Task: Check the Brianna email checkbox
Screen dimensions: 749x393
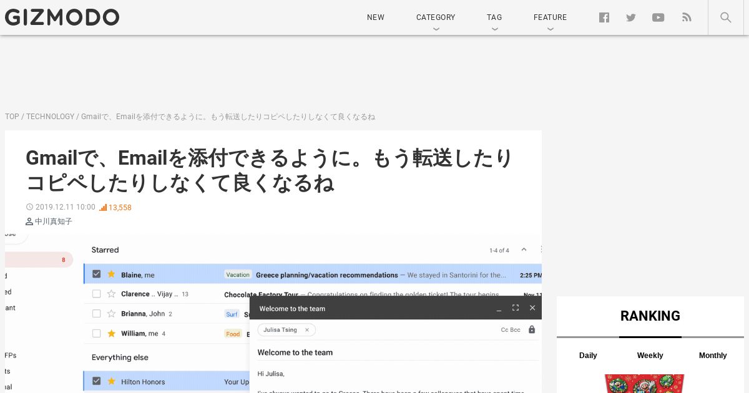Action: pos(96,314)
